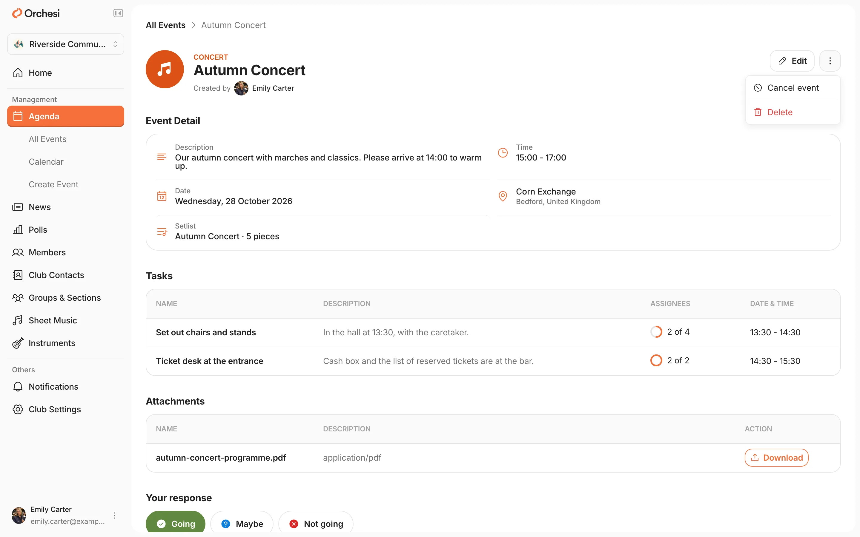The width and height of the screenshot is (860, 537).
Task: Go to Home in sidebar
Action: 66,73
